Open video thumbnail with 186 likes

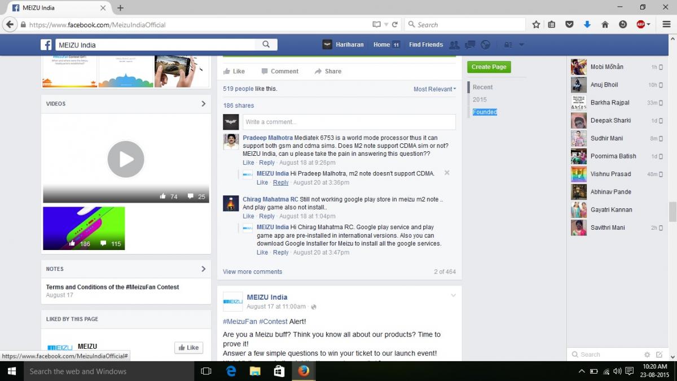click(x=84, y=229)
